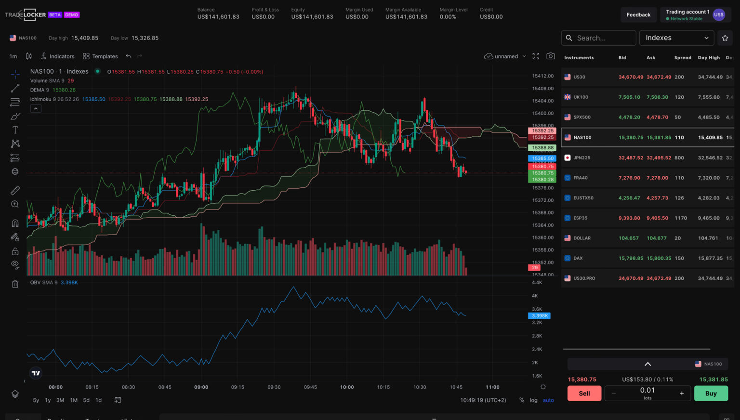The width and height of the screenshot is (740, 420).
Task: Switch chart range to 1d
Action: click(98, 400)
